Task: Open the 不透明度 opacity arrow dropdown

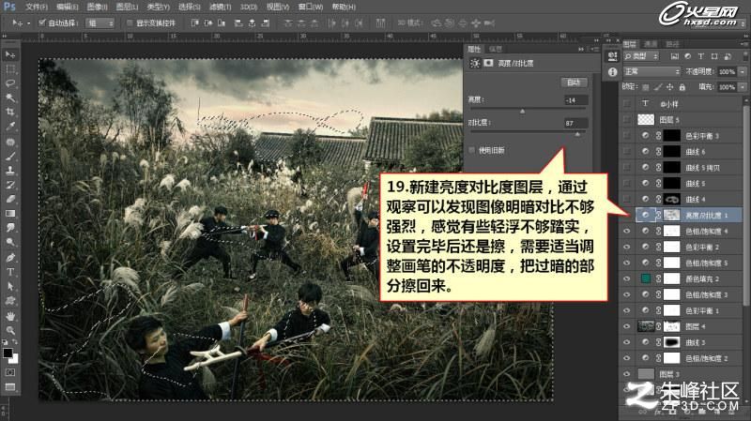Action: click(743, 72)
